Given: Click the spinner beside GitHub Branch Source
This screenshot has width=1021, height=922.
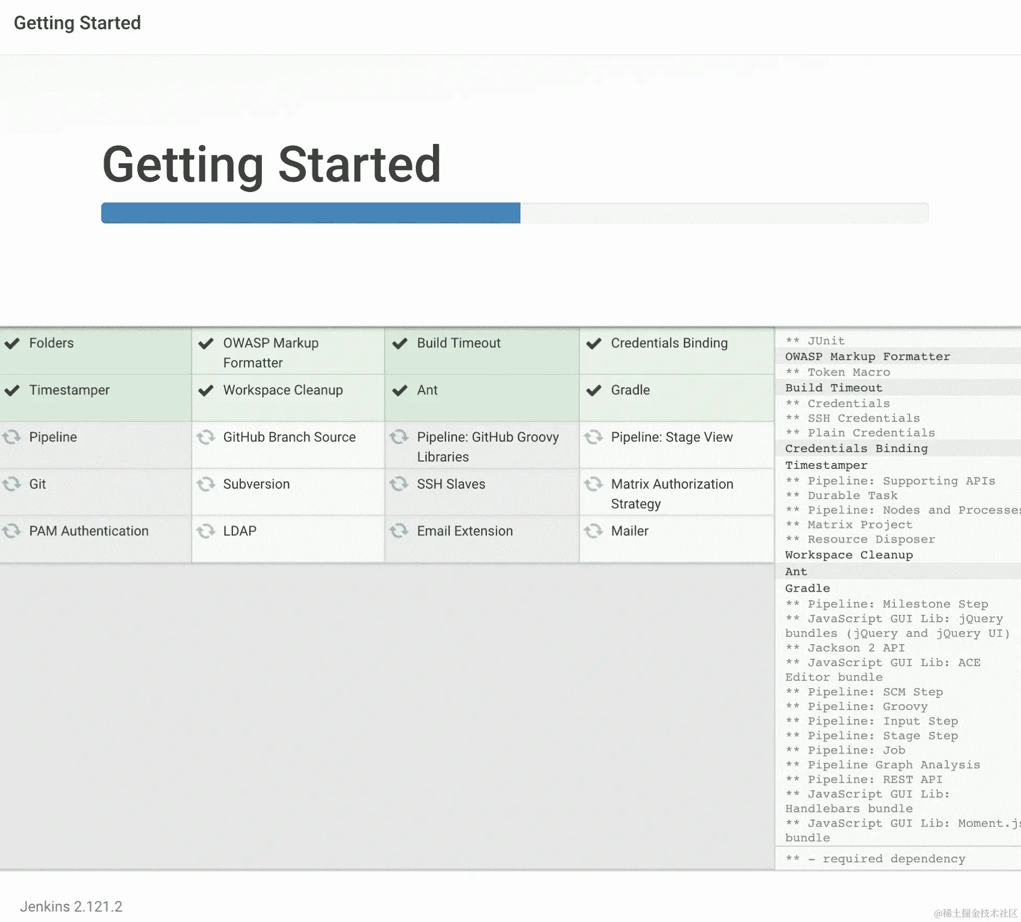Looking at the screenshot, I should (206, 437).
